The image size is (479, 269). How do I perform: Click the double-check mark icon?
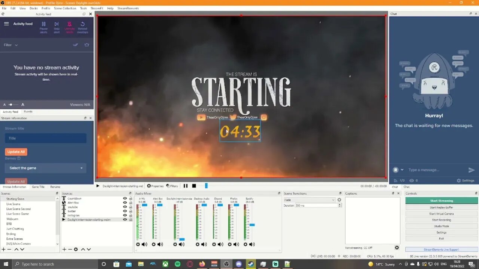[x=76, y=45]
